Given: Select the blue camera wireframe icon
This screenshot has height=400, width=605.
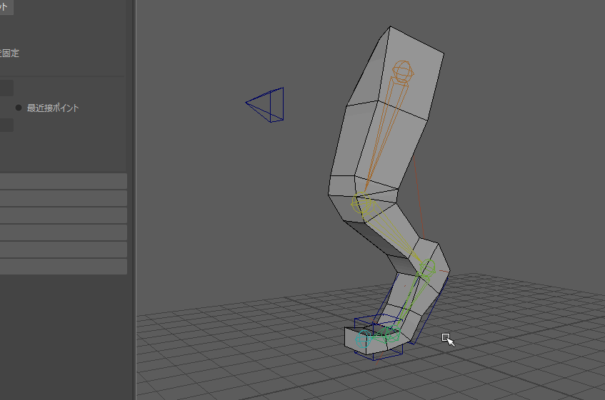Looking at the screenshot, I should click(x=265, y=105).
